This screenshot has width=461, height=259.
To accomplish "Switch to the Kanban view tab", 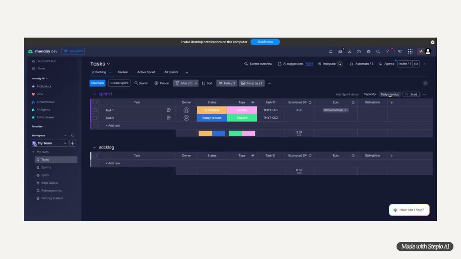I will tap(123, 72).
